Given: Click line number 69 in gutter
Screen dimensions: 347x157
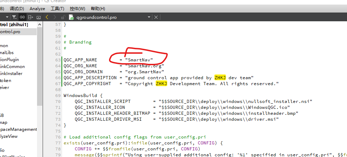Looking at the screenshot, I should tap(58, 96).
